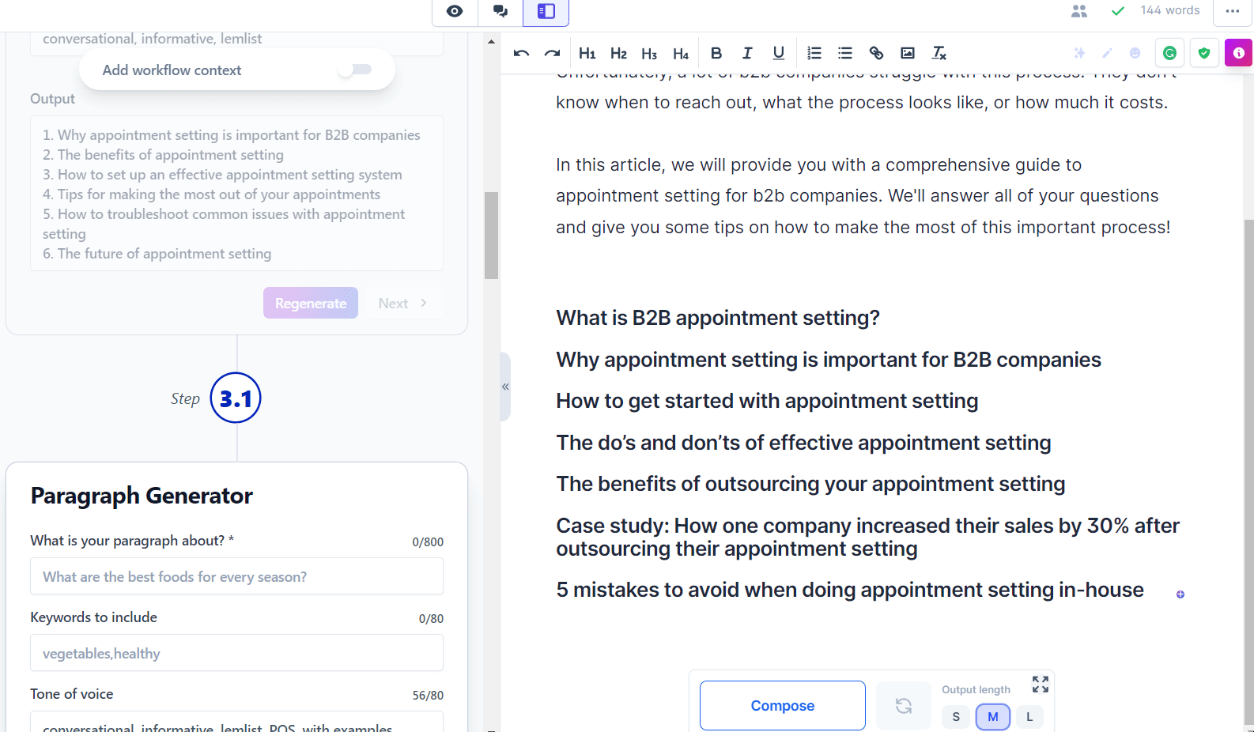
Task: Undo the last edit
Action: click(521, 53)
